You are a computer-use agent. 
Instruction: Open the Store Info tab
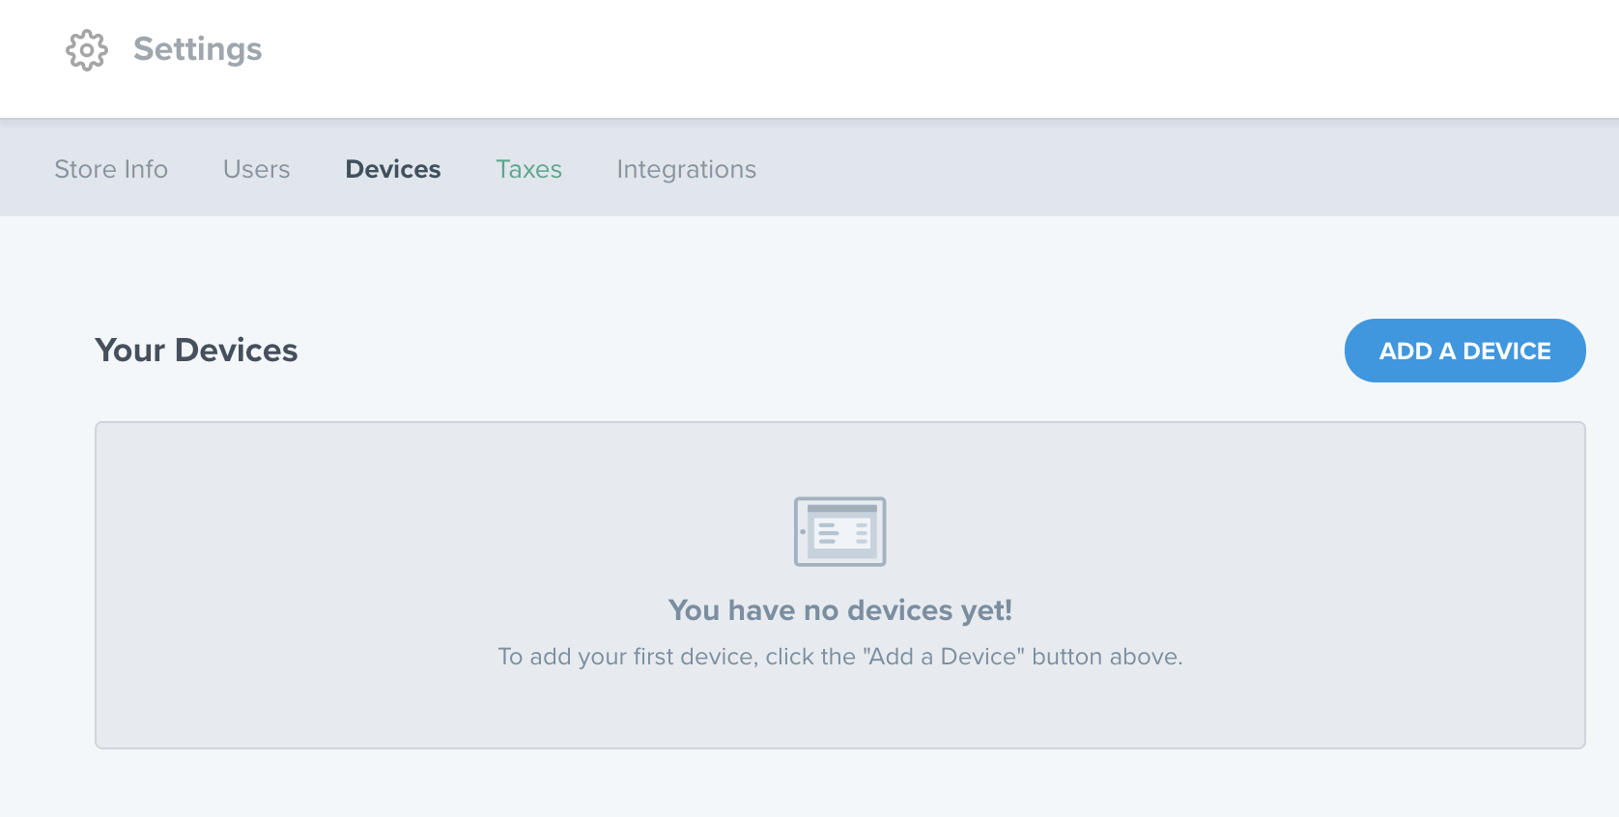pos(111,169)
